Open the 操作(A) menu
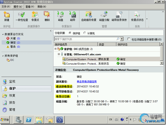166x125 pixels. tap(18, 7)
